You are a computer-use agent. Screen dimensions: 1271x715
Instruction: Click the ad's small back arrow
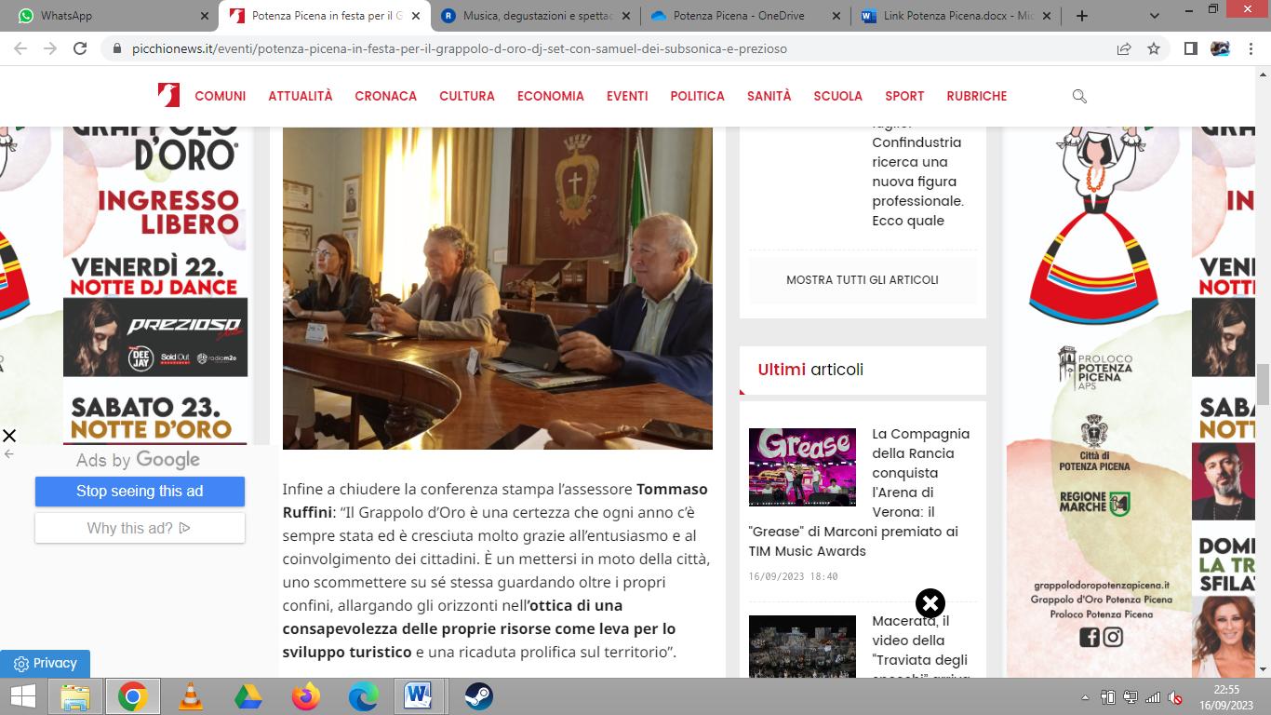[x=9, y=454]
